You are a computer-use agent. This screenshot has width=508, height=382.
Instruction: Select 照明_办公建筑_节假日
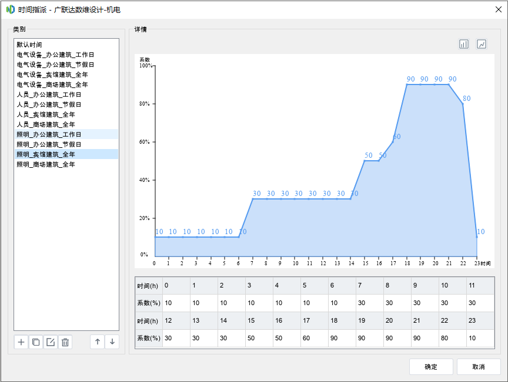66,144
